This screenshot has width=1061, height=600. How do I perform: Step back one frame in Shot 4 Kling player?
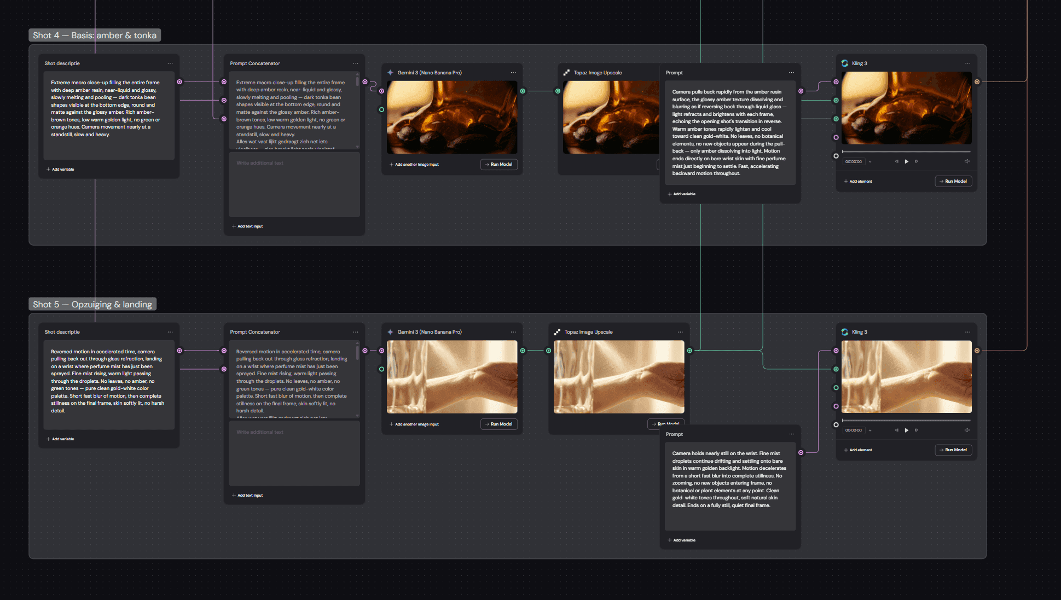[896, 161]
